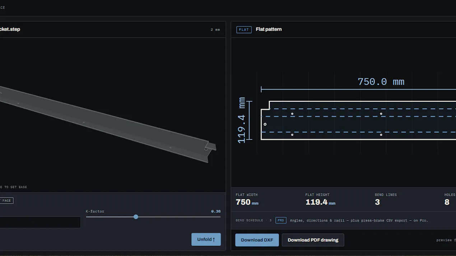The width and height of the screenshot is (456, 256).
Task: Click the K-factor label
Action: pyautogui.click(x=95, y=211)
